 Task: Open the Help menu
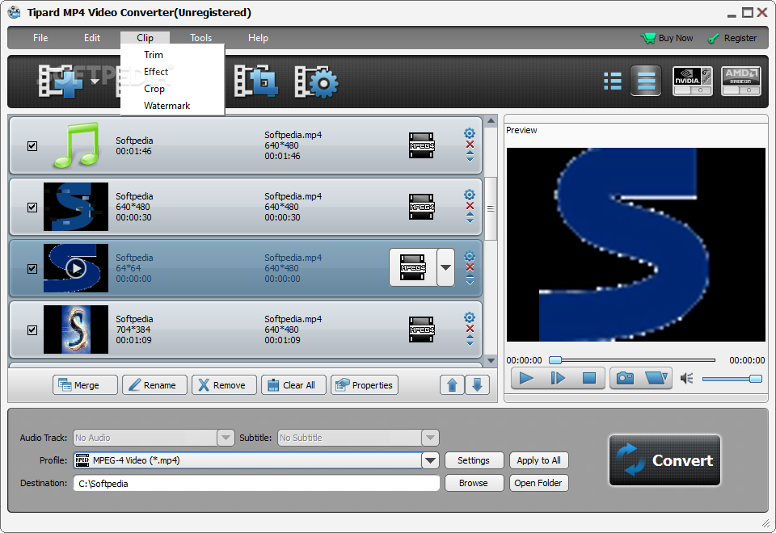coord(258,38)
